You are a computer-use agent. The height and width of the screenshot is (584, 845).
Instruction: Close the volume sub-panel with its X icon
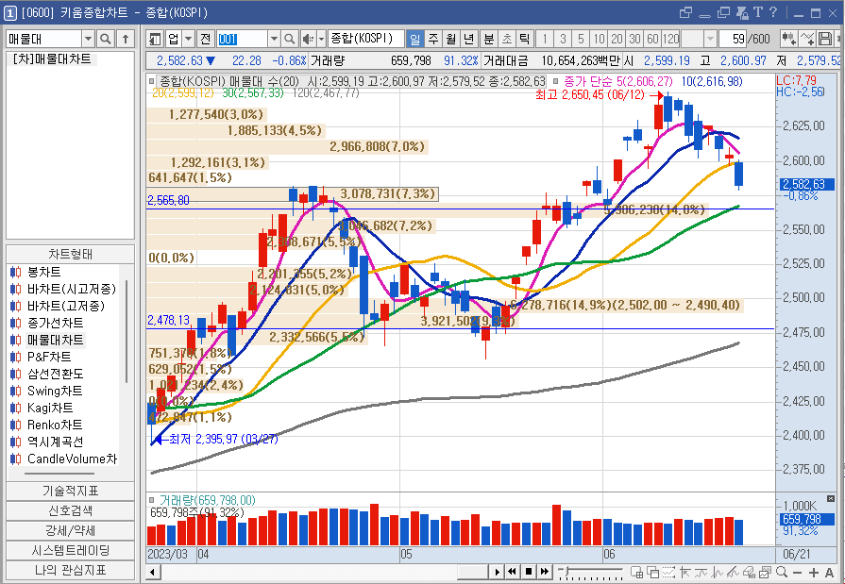(x=831, y=498)
